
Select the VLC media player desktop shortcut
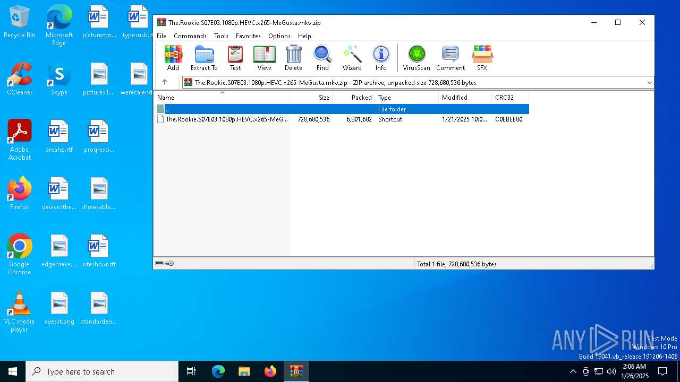20,312
